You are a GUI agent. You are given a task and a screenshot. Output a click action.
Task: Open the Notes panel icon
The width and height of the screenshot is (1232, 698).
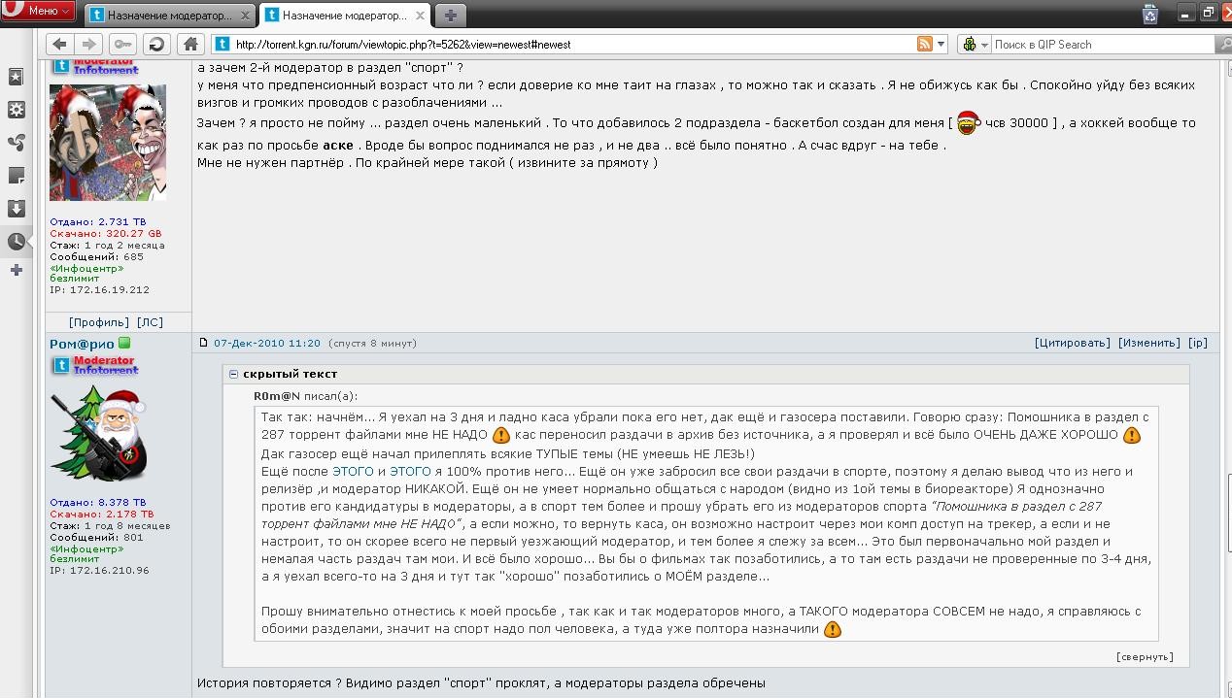click(x=16, y=176)
